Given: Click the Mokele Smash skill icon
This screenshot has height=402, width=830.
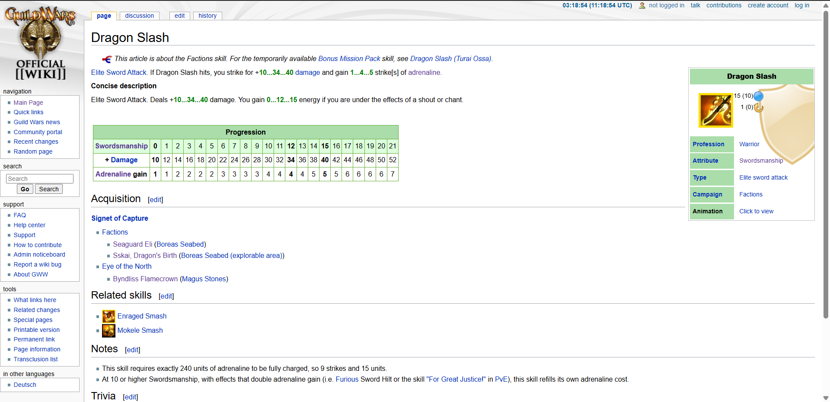Looking at the screenshot, I should point(109,331).
